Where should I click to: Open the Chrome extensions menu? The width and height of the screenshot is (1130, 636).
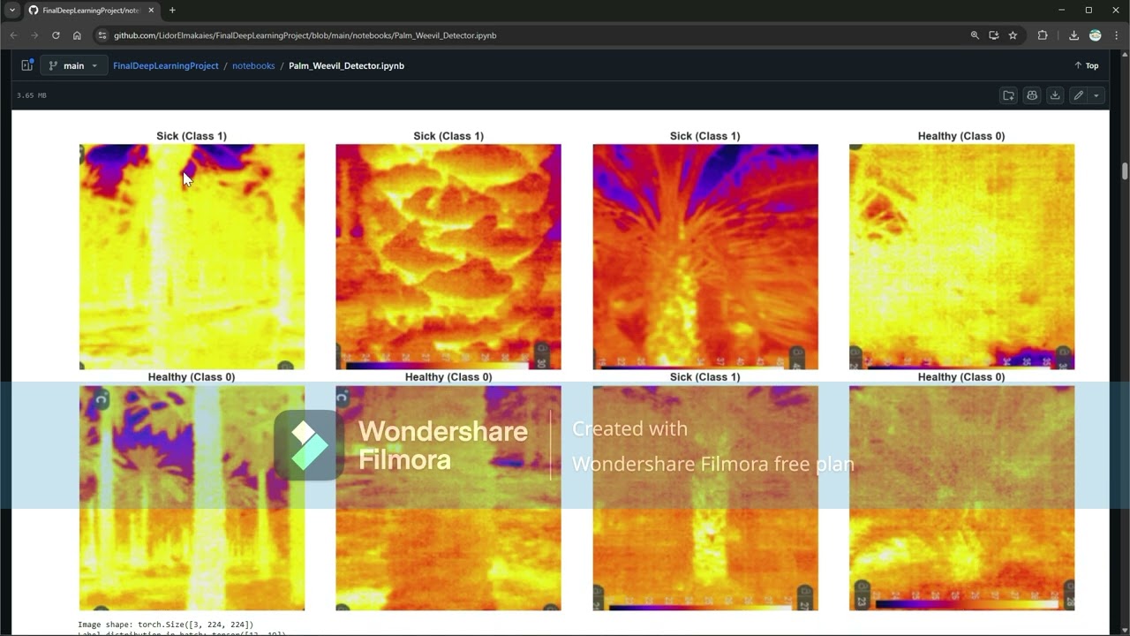pos(1043,35)
